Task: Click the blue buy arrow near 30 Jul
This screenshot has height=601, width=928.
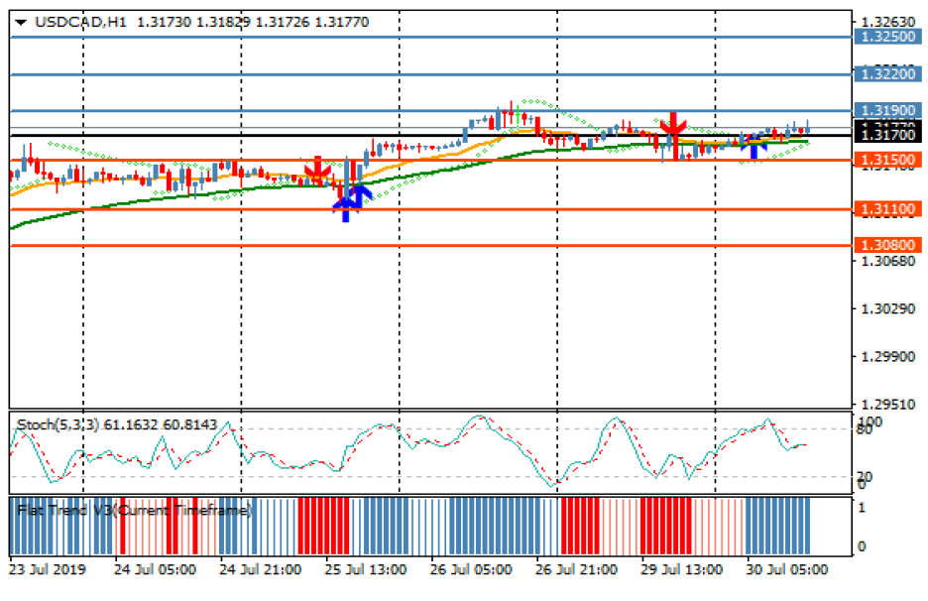Action: pos(754,146)
